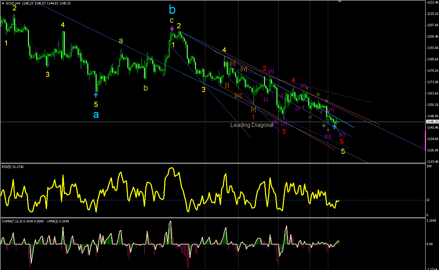This screenshot has width=439, height=270.
Task: Click price scale value 1171.06
Action: coord(432,82)
